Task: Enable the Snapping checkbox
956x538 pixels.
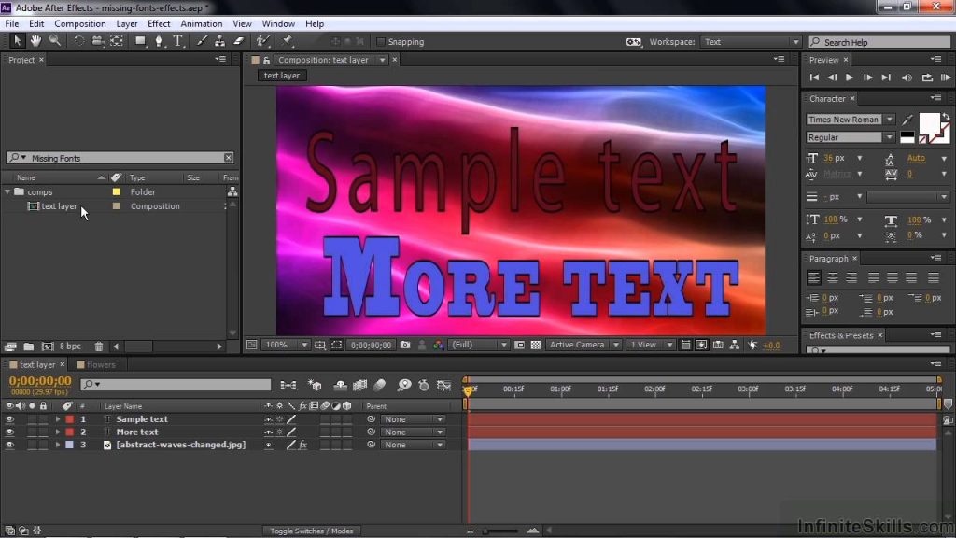Action: (x=381, y=42)
